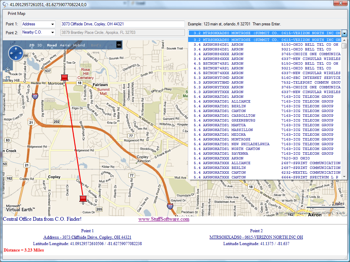Pan the map up with the compass arrow
350x262 pixels.
coord(16,48)
